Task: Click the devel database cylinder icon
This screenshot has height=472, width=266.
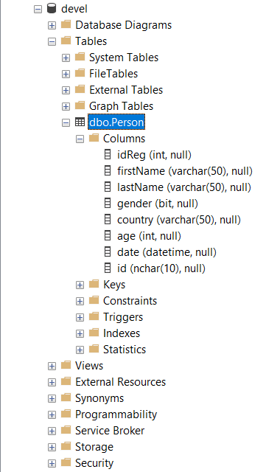Action: pos(52,9)
